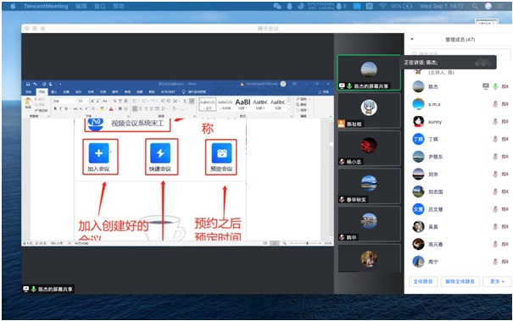Click the green microphone icon next to 陈杰
Viewport: 513px width, 321px height.
495,86
